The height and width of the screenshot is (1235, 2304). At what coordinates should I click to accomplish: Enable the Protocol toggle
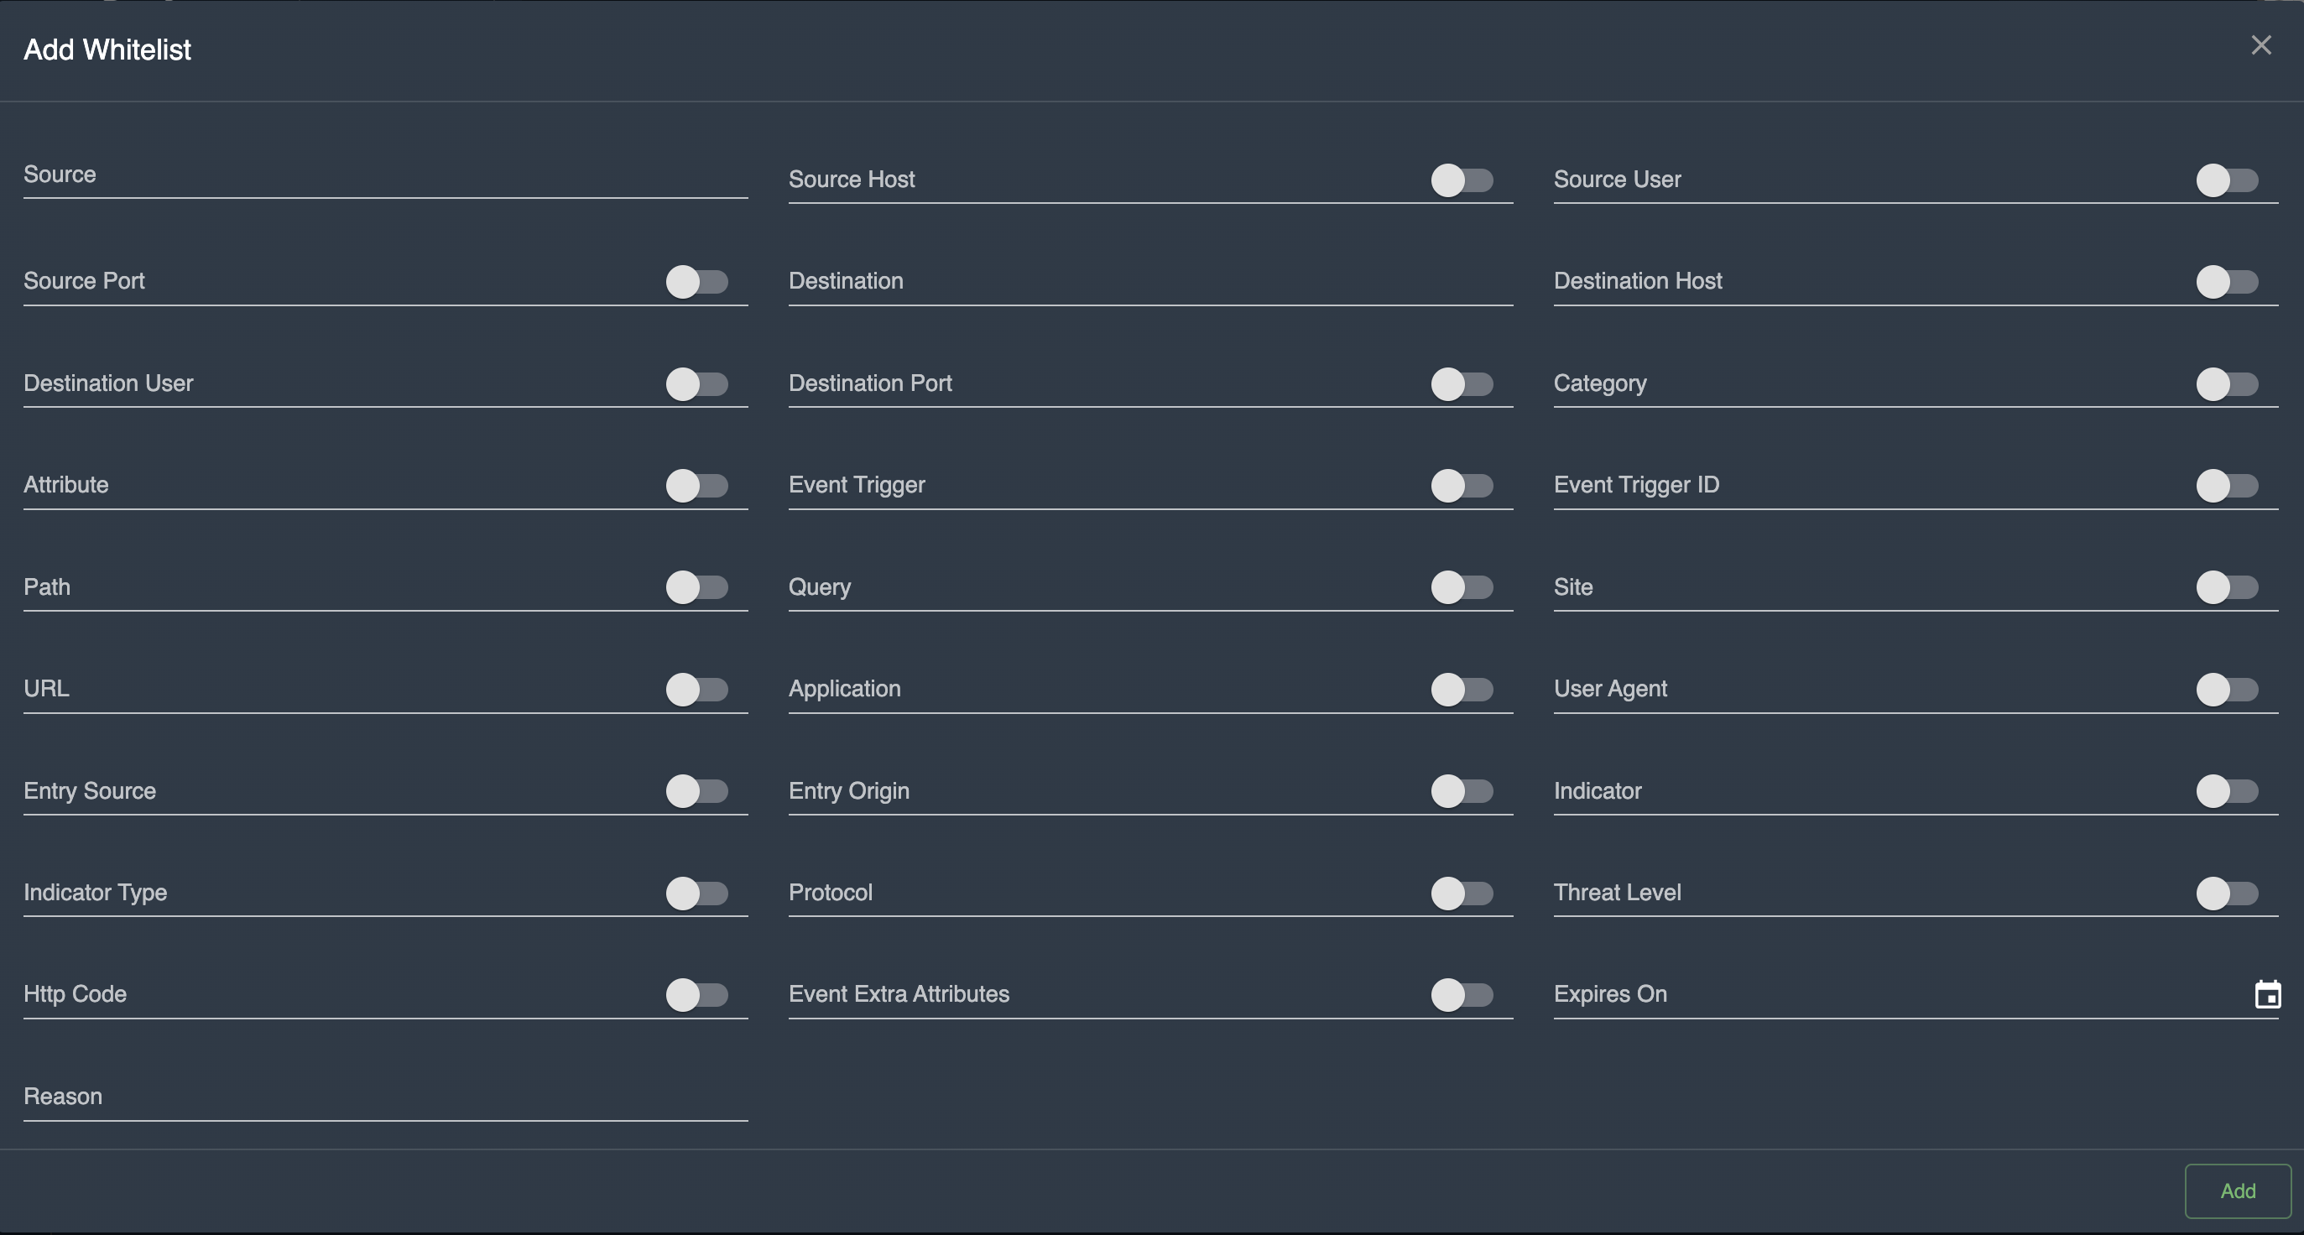coord(1462,894)
